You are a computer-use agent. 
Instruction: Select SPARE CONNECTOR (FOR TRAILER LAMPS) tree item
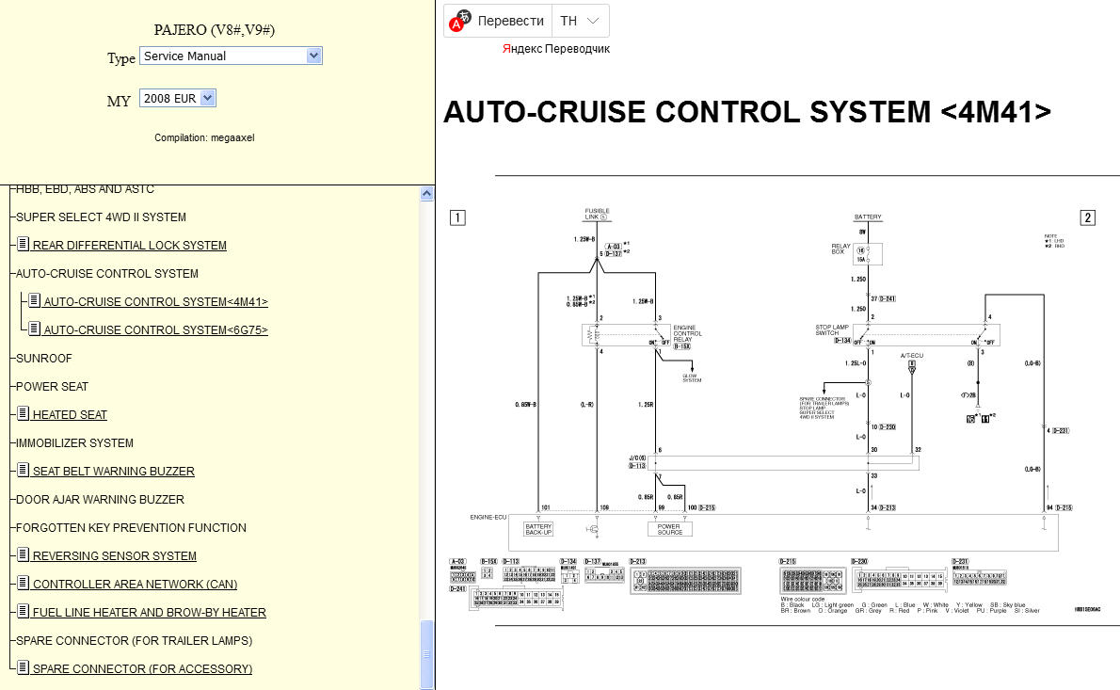coord(134,641)
